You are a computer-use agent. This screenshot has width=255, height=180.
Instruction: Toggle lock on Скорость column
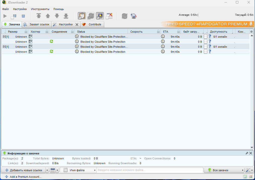pos(158,32)
